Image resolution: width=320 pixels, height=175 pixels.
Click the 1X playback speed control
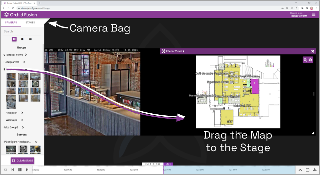(5, 170)
